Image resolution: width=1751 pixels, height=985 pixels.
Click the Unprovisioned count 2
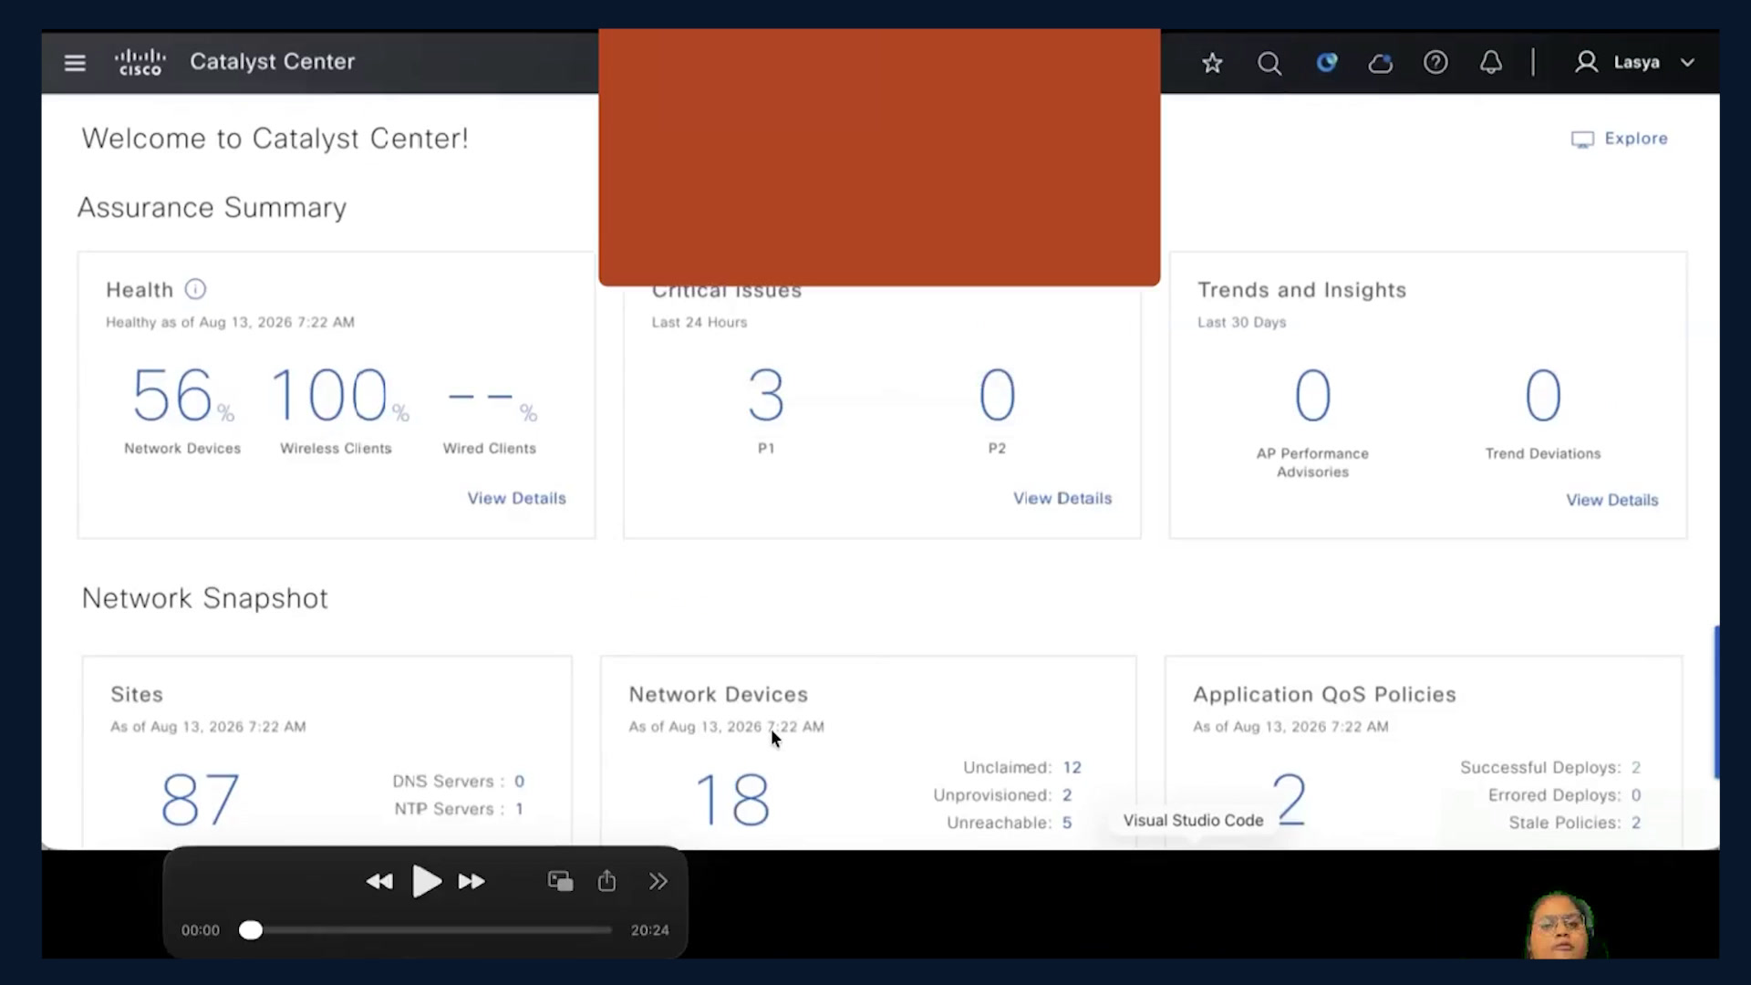point(1067,795)
